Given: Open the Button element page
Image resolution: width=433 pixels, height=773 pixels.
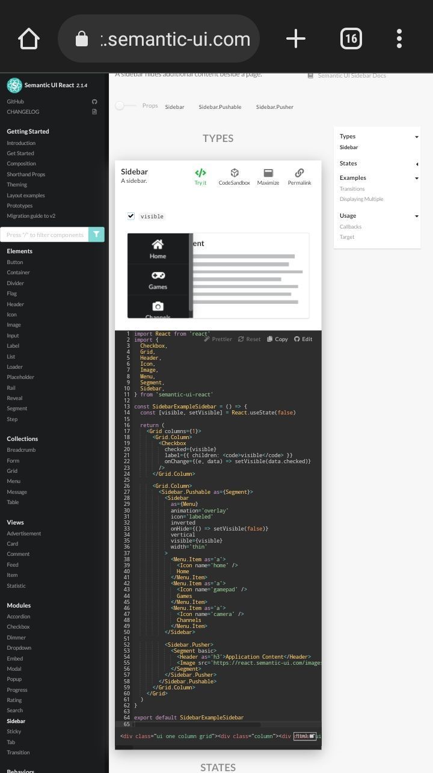Looking at the screenshot, I should 15,262.
